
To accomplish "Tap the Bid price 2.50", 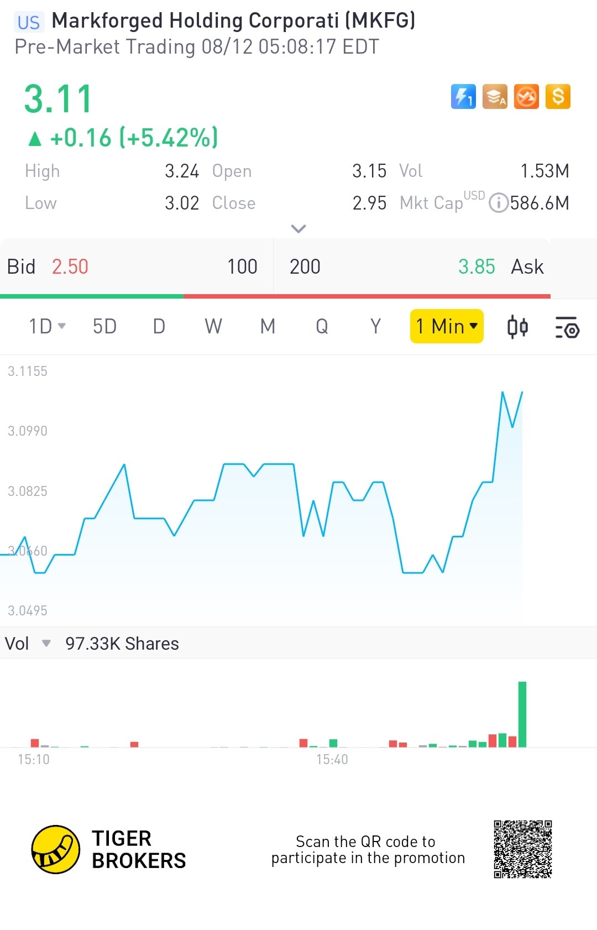I will click(x=70, y=267).
